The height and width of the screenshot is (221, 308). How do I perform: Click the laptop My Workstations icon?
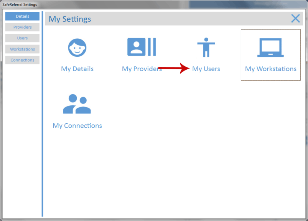pos(270,47)
